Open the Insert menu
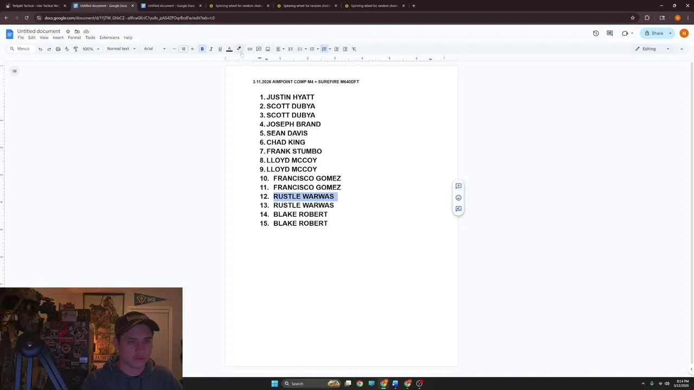Image resolution: width=694 pixels, height=390 pixels. coord(58,37)
